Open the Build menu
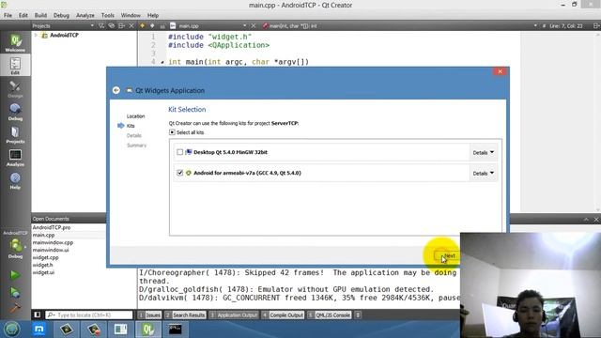Image resolution: width=601 pixels, height=338 pixels. point(40,15)
